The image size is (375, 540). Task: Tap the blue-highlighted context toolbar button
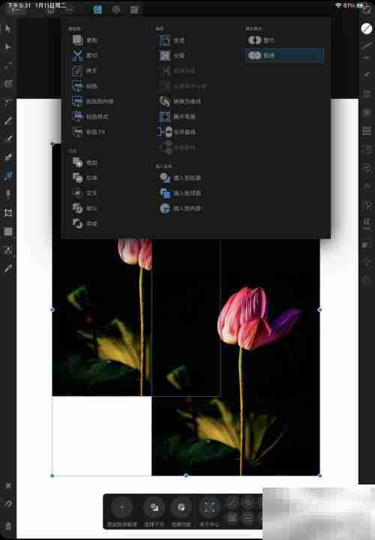pyautogui.click(x=210, y=507)
